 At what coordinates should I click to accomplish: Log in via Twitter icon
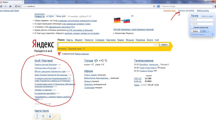click(208, 31)
